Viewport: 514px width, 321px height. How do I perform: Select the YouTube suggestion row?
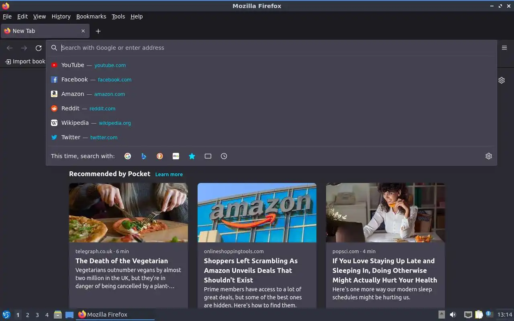271,65
